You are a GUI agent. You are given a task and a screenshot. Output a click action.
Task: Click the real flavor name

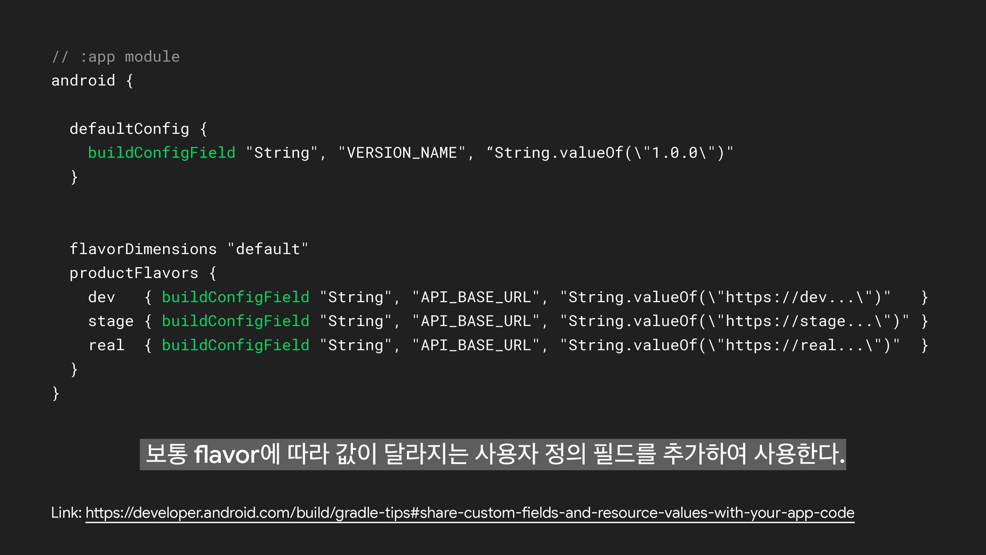coord(106,345)
